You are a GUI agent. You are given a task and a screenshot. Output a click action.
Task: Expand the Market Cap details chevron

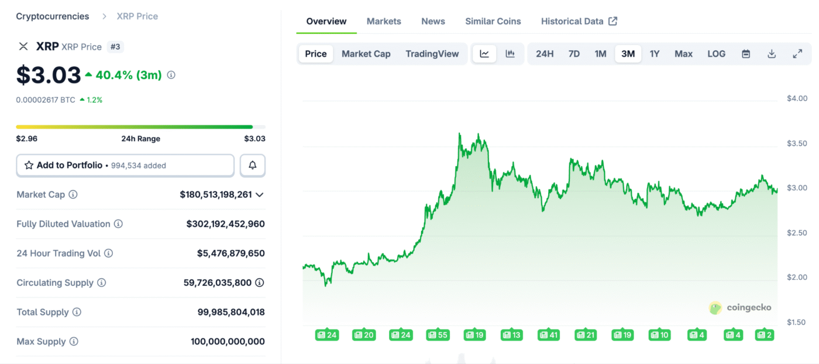pyautogui.click(x=260, y=195)
